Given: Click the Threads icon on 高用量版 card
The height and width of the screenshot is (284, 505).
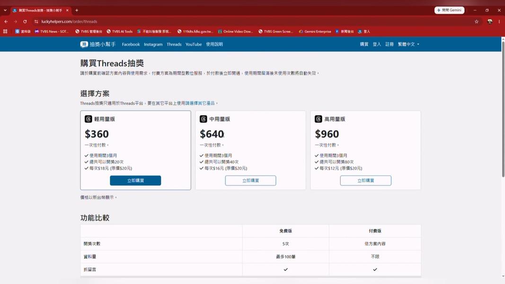Looking at the screenshot, I should click(x=318, y=119).
